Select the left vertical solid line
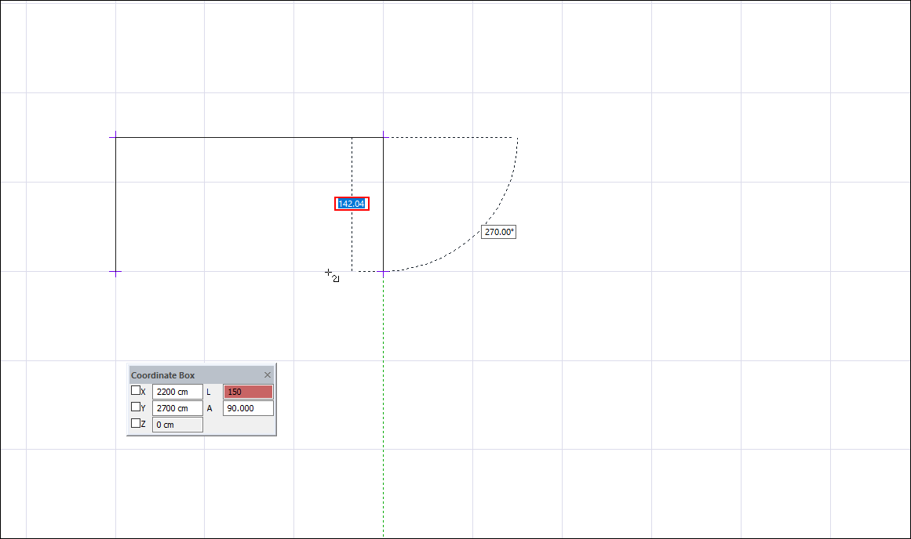 pos(115,204)
